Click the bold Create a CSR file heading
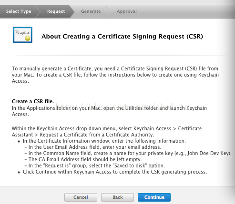Screen dimensions: 235x204 point(33,101)
